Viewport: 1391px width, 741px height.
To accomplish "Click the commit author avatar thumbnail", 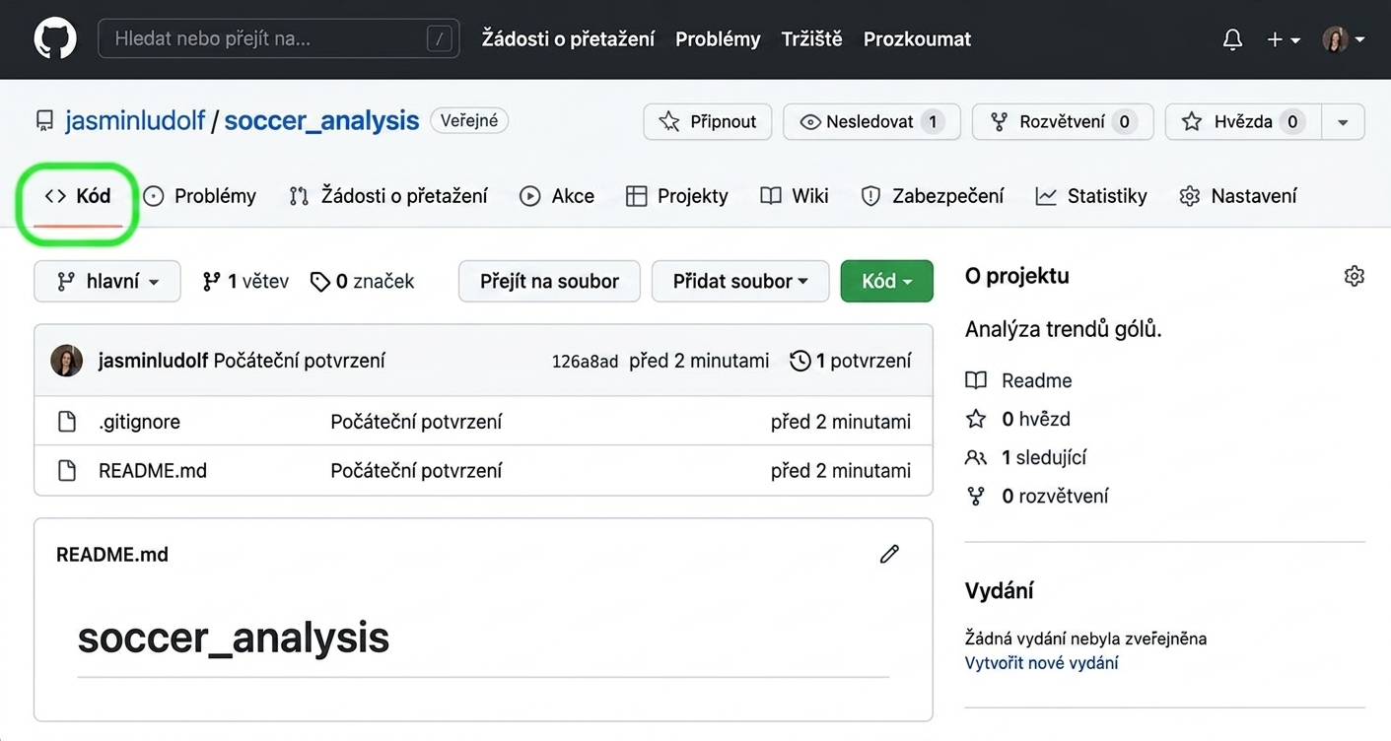I will 67,361.
